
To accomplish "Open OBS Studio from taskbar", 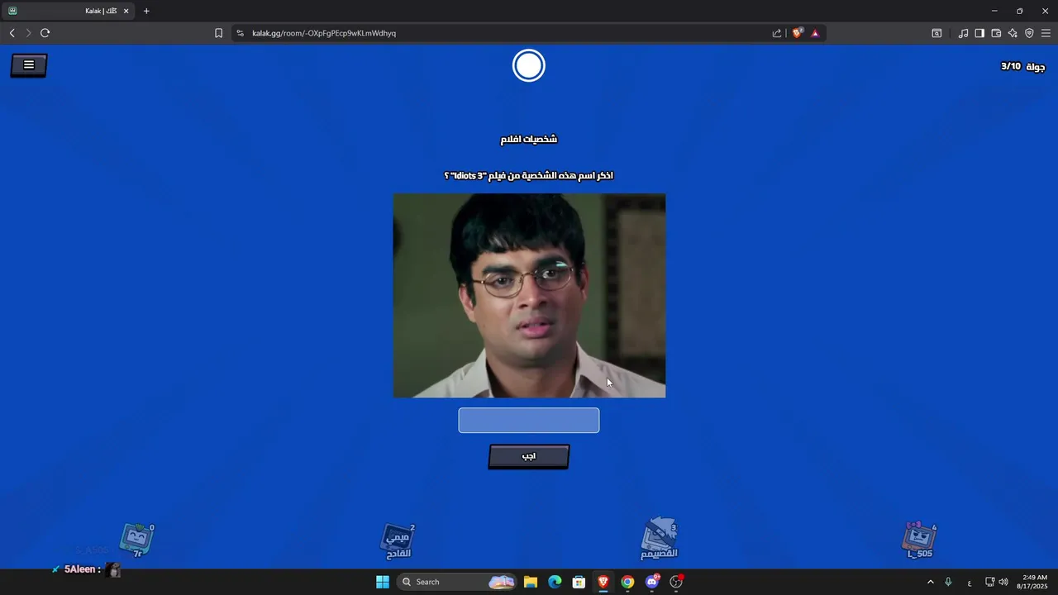I will coord(676,582).
